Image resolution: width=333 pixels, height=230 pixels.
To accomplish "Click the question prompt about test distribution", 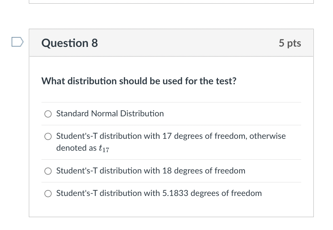I will point(139,81).
